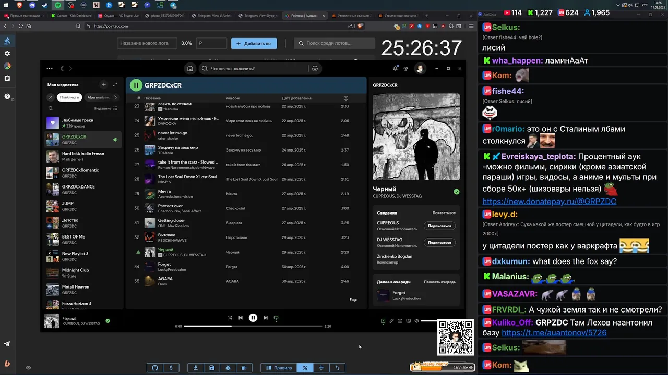Toggle saved checkmark in bottom player bar

coord(108,321)
